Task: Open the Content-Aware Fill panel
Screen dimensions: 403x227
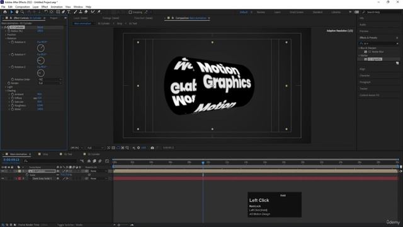Action: [370, 95]
